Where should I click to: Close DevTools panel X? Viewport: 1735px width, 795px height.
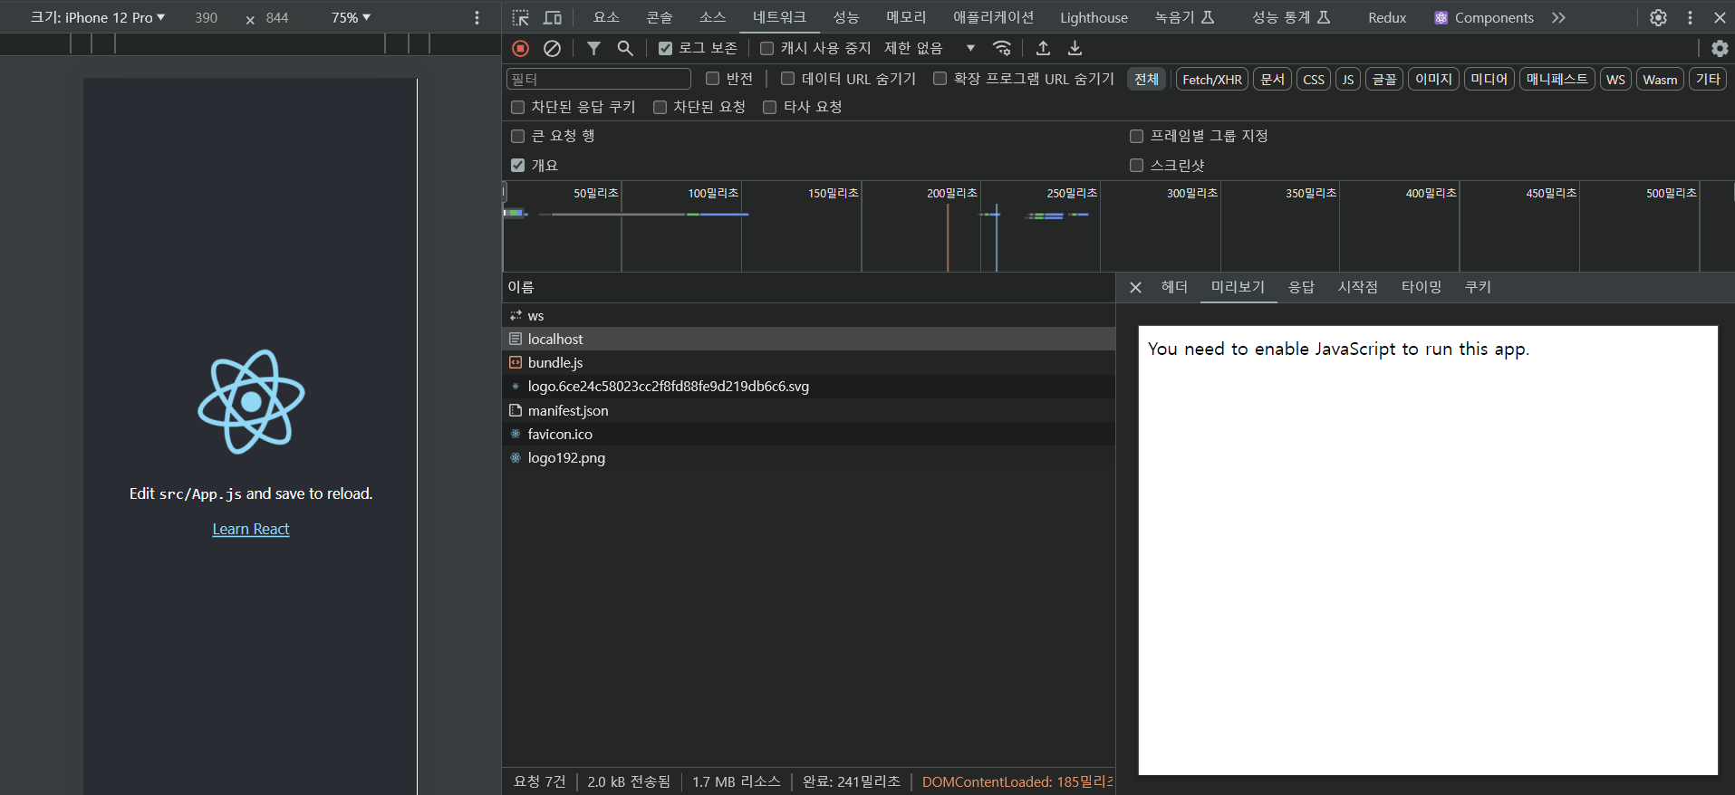coord(1720,17)
